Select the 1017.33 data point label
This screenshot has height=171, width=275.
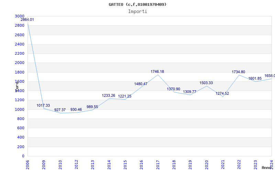point(43,105)
